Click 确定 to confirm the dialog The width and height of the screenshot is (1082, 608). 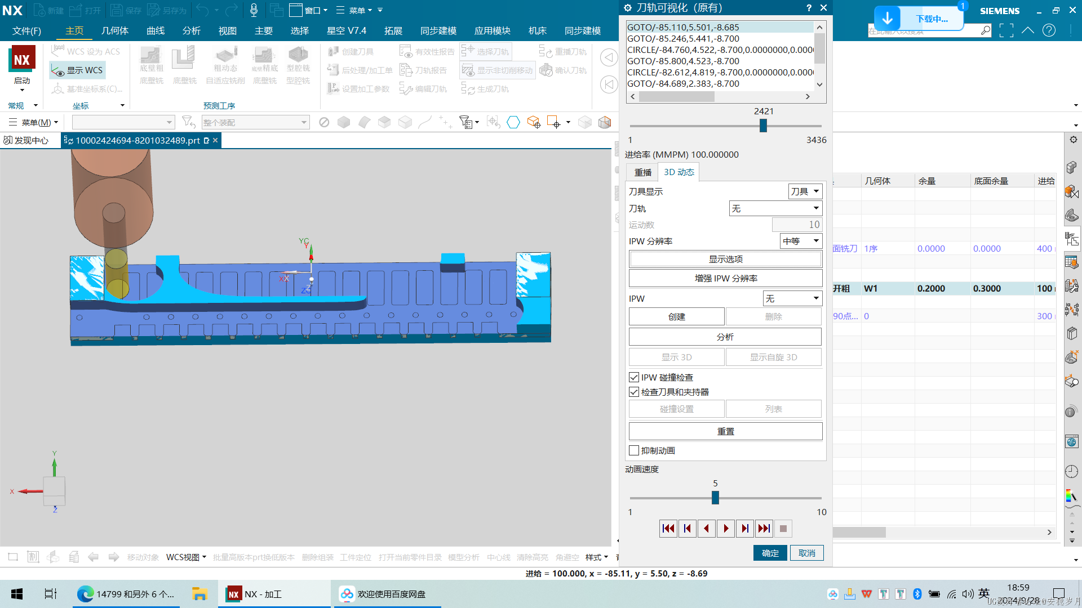click(x=770, y=553)
